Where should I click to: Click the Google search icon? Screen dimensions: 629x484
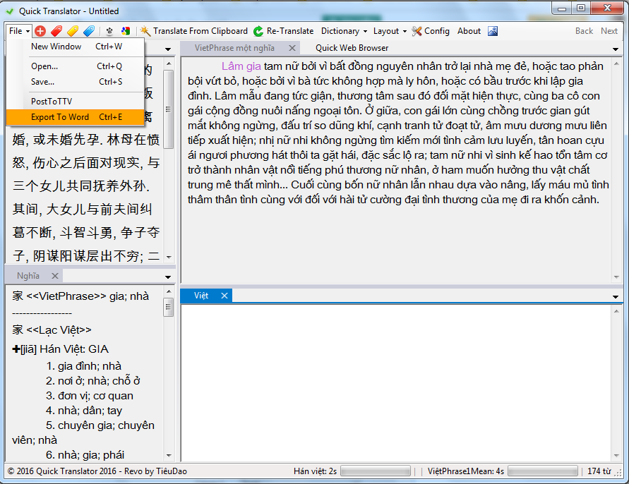click(x=125, y=31)
